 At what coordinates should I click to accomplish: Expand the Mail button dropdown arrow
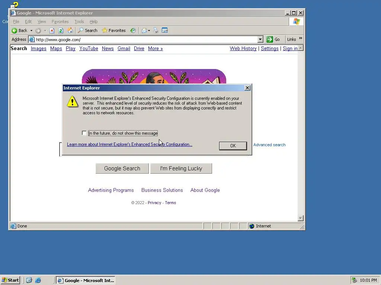149,30
